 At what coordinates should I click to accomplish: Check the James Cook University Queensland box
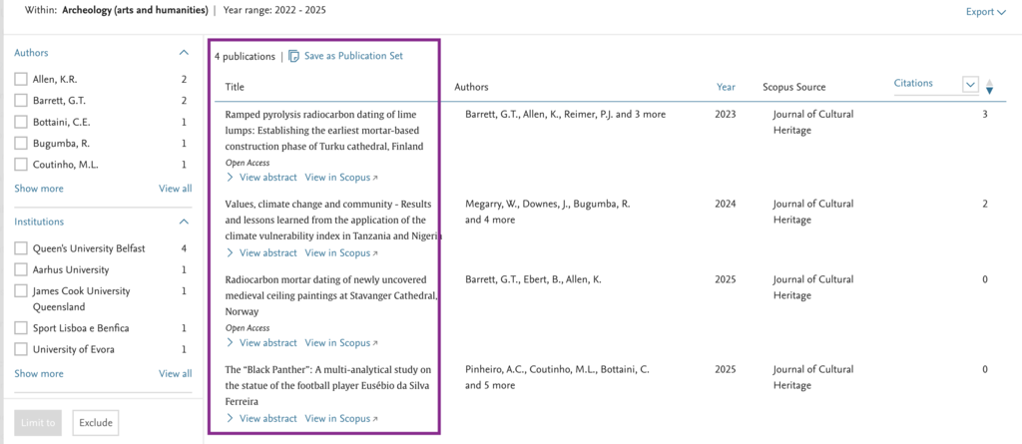(x=21, y=290)
